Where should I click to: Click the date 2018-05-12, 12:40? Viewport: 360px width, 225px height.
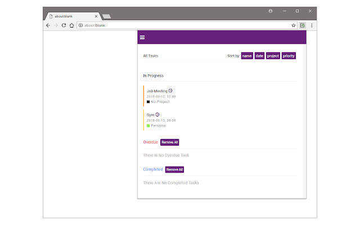[x=161, y=96]
